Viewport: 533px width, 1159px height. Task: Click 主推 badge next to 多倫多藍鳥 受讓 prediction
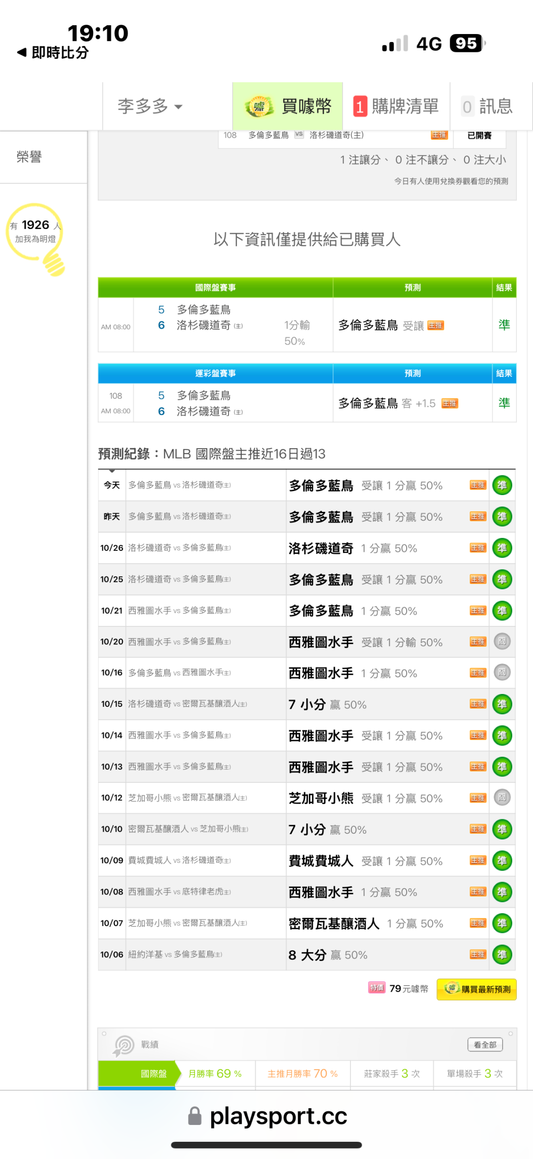tap(436, 325)
